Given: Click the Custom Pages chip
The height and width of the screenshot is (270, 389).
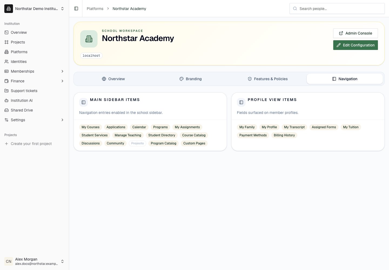Looking at the screenshot, I should (x=194, y=143).
